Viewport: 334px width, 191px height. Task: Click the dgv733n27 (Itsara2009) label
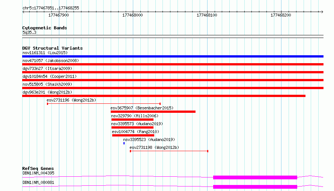pos(47,68)
